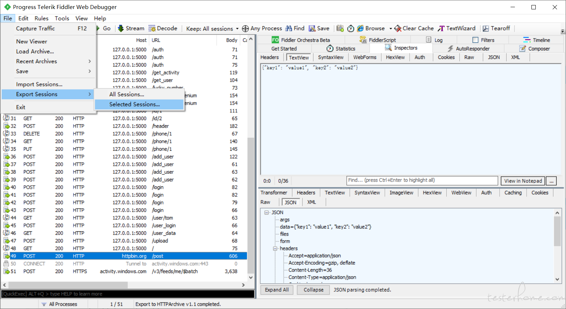566x309 pixels.
Task: Click the Browse Internet Explorer icon
Action: 360,28
